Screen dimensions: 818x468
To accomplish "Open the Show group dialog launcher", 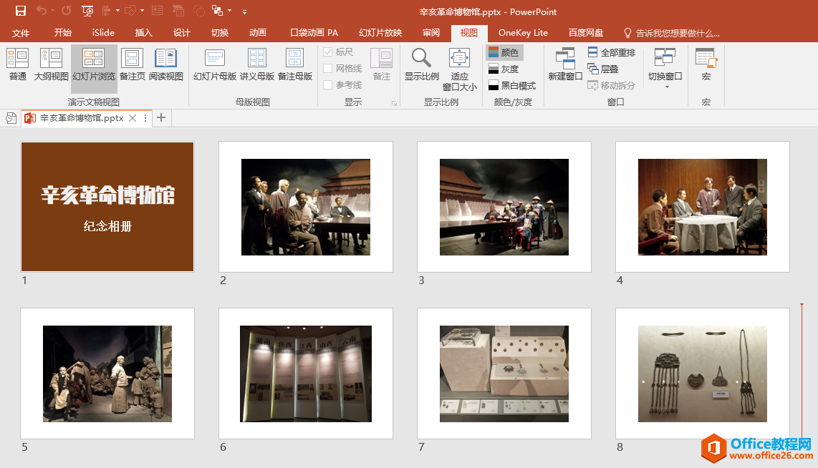I will (395, 103).
